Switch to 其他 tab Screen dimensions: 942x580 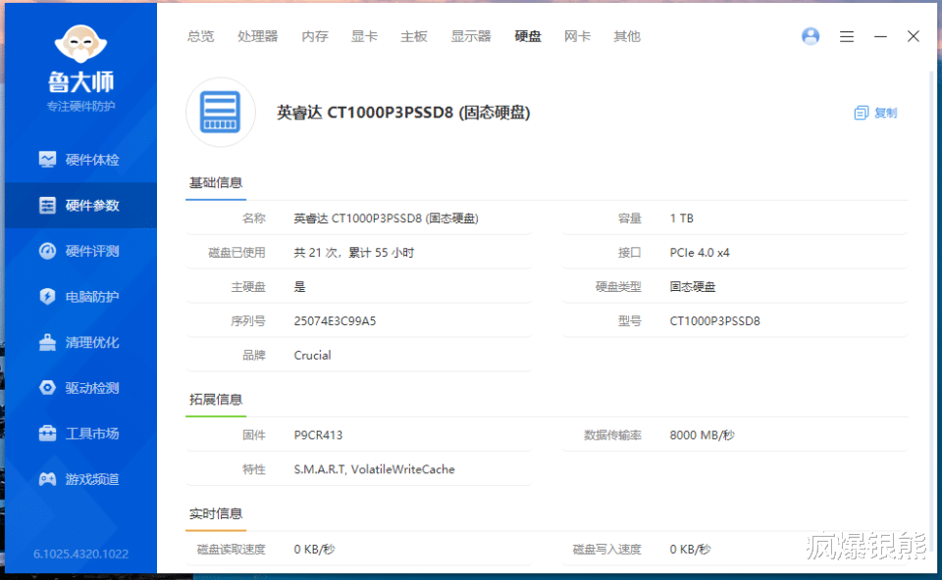627,36
